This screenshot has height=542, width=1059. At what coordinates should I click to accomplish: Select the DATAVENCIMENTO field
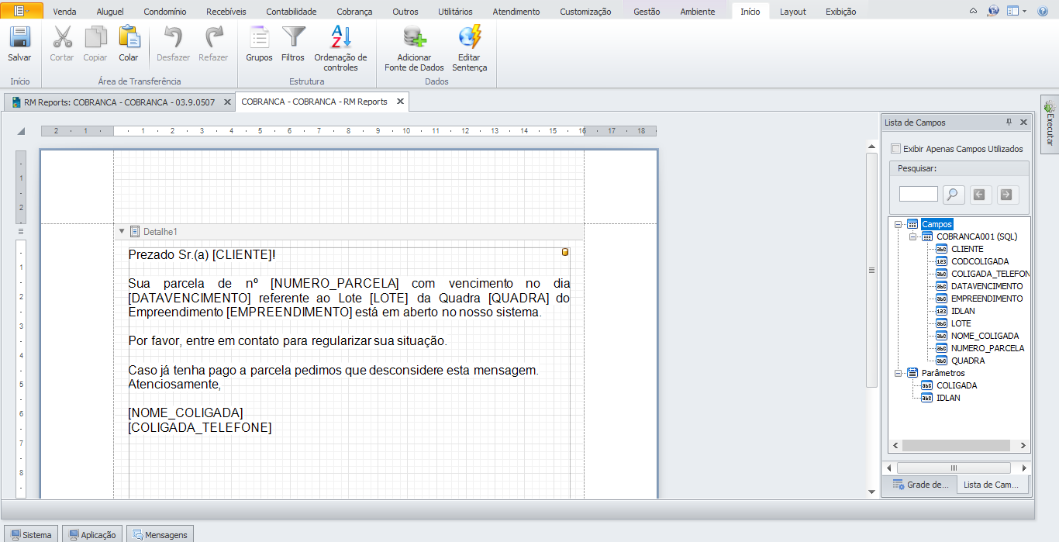click(x=987, y=286)
